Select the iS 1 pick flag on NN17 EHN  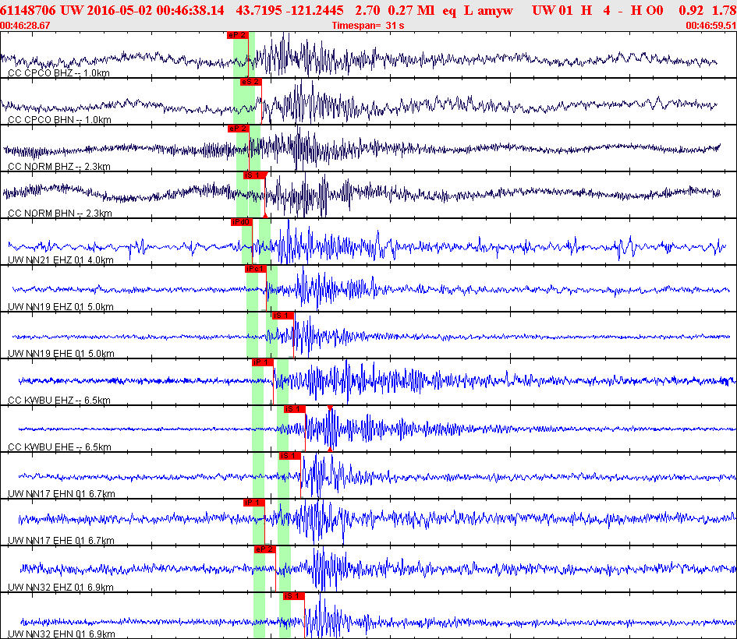289,456
